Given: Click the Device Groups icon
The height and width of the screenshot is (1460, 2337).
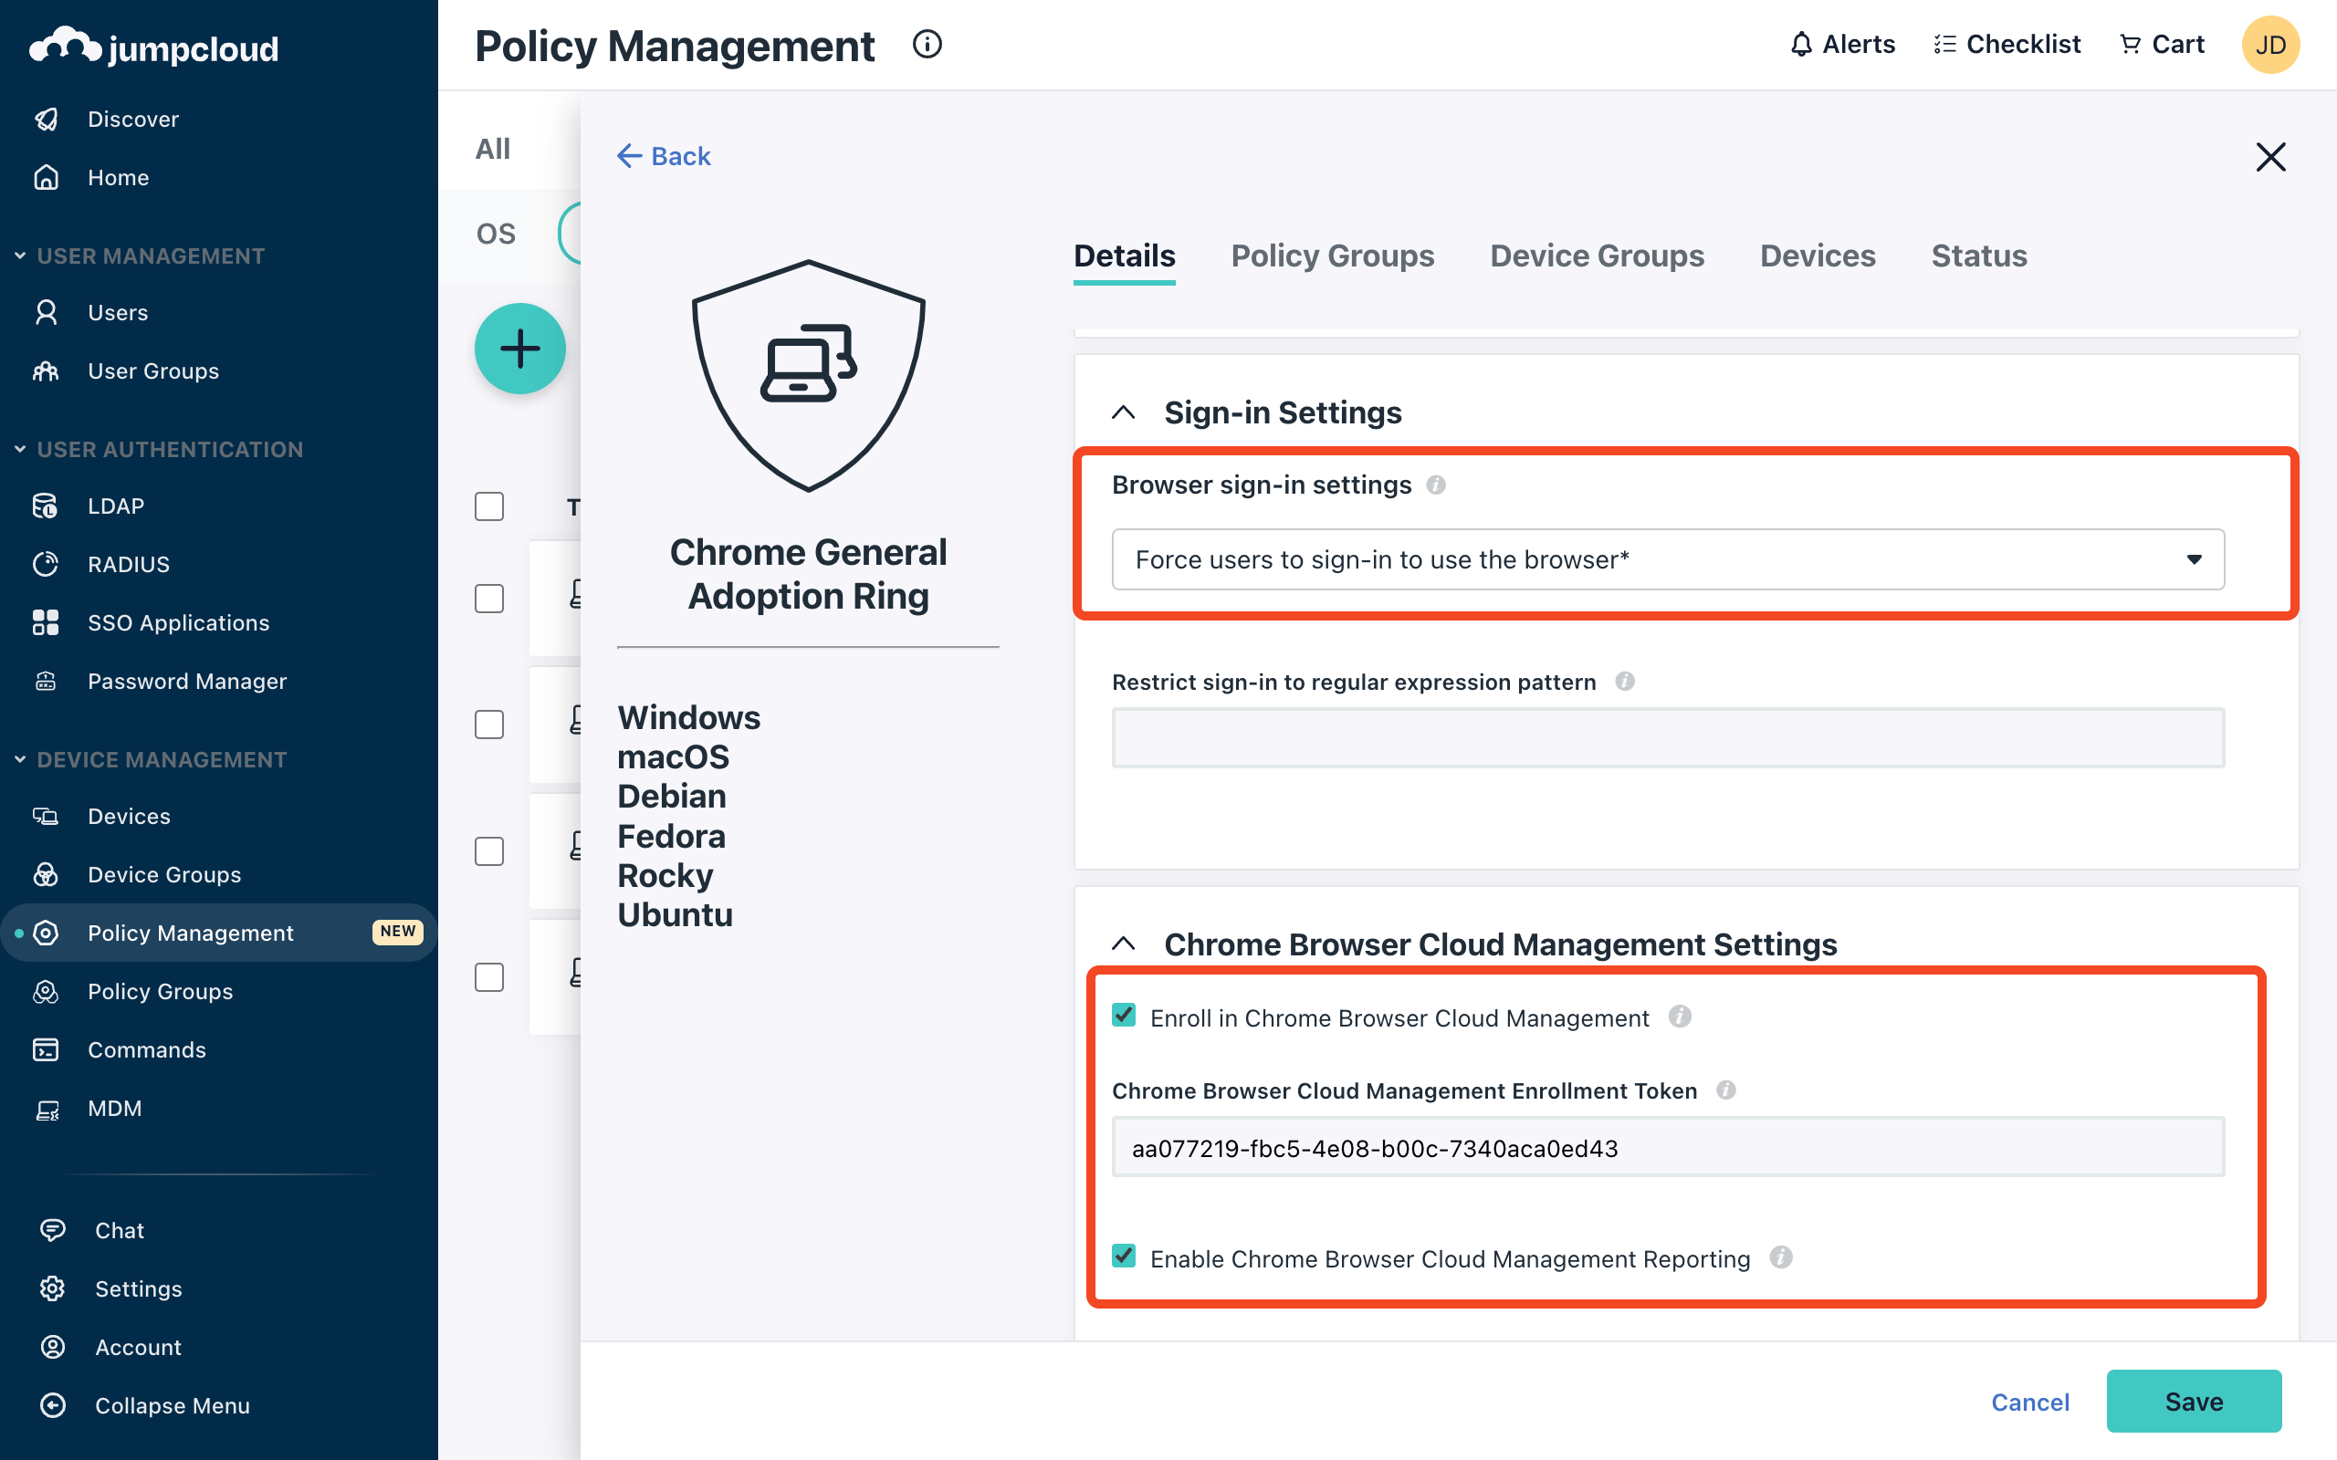Looking at the screenshot, I should (46, 875).
